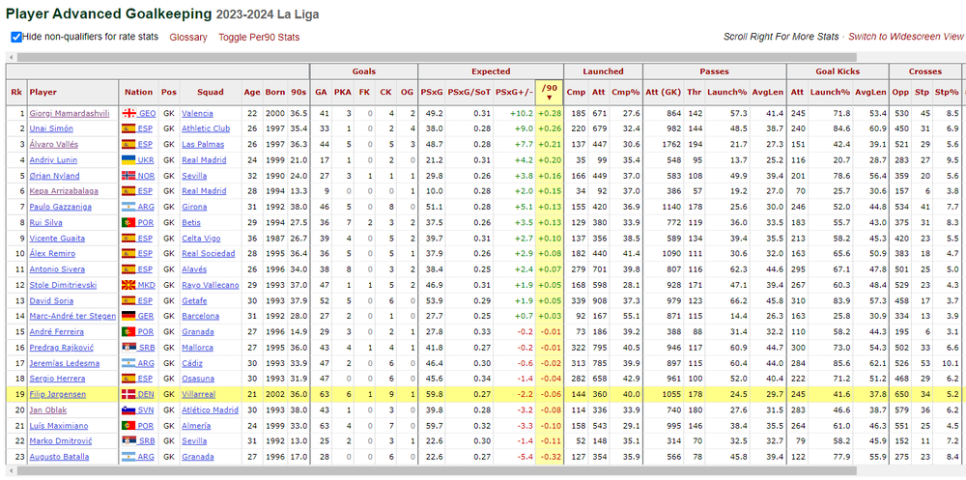
Task: Open Almería squad link
Action: tap(196, 425)
